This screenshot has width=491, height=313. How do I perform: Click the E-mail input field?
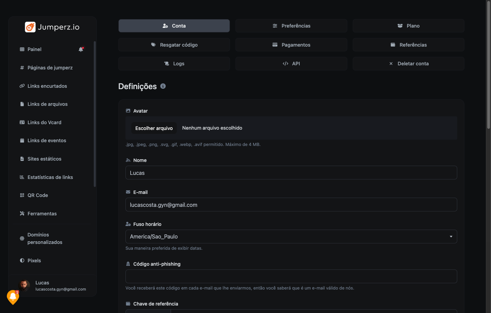(x=291, y=205)
